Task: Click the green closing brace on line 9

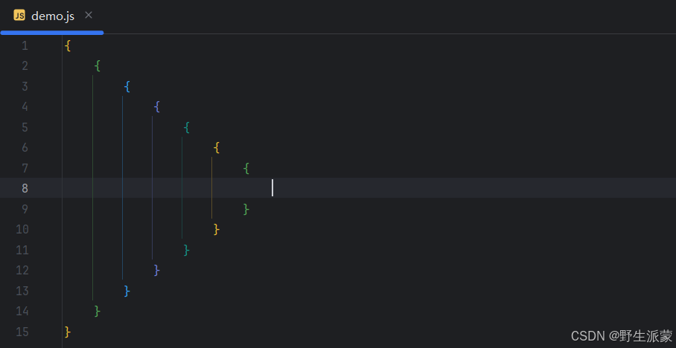Action: tap(246, 209)
